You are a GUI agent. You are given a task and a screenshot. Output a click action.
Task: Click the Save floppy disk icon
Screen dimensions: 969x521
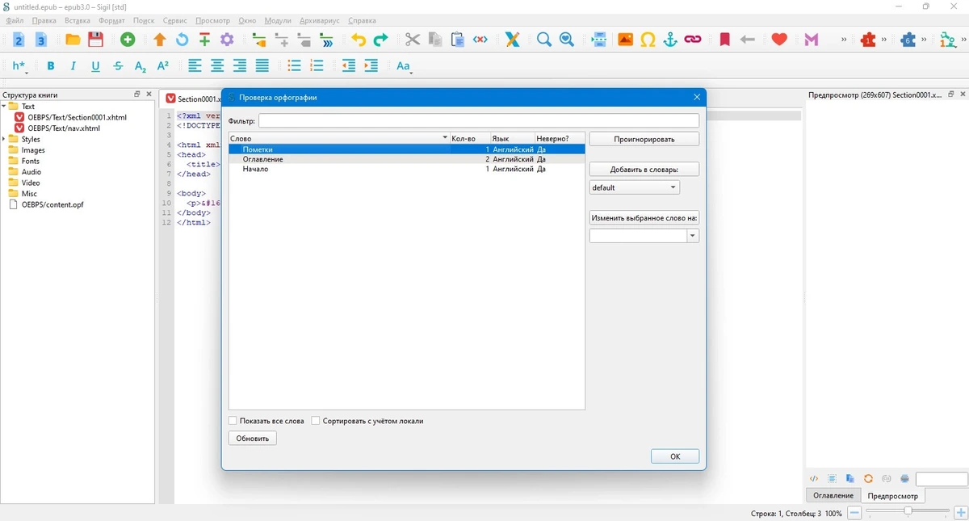coord(95,40)
